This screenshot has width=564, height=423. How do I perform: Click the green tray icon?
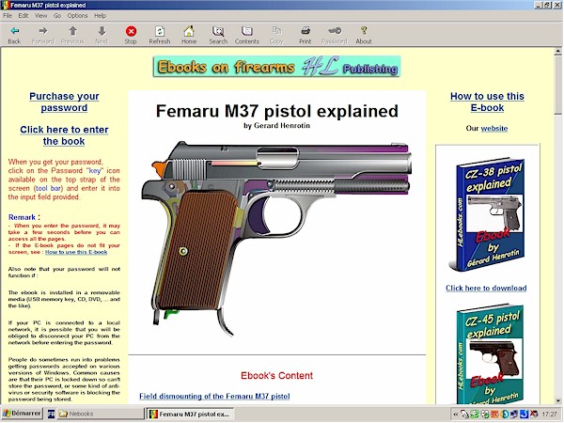(475, 415)
